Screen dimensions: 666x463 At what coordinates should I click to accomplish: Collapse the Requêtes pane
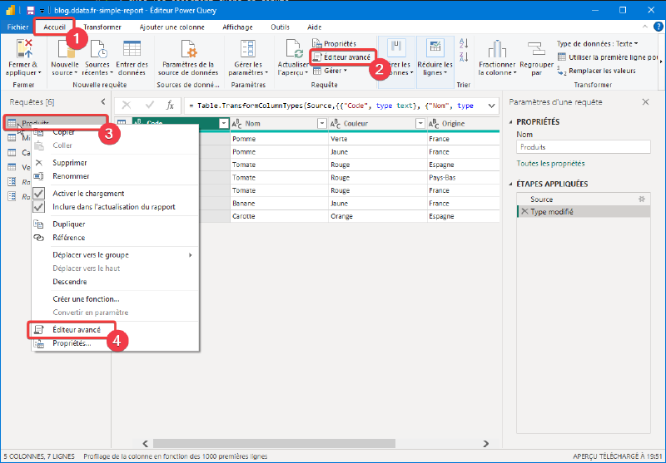[103, 101]
